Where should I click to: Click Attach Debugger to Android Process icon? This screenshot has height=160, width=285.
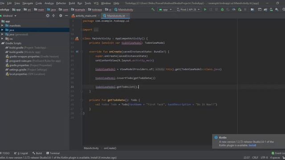240,9
